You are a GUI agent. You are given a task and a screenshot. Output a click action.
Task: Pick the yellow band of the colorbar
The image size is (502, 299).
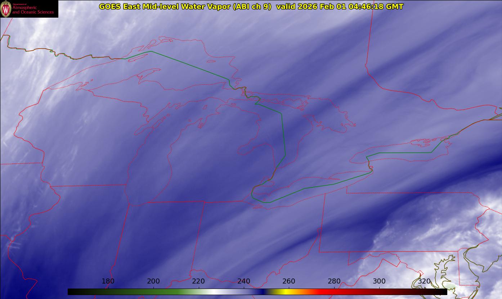tap(284, 292)
